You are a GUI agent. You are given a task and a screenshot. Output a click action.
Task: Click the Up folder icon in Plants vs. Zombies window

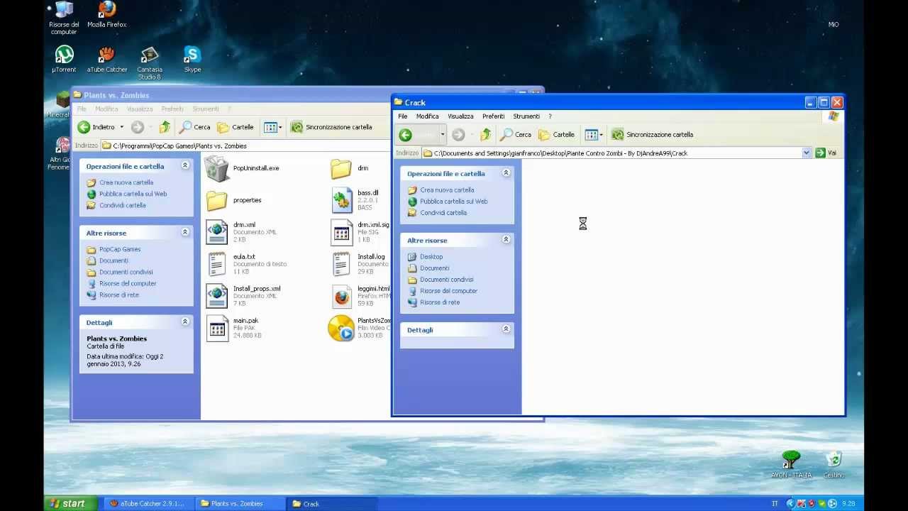(x=165, y=127)
